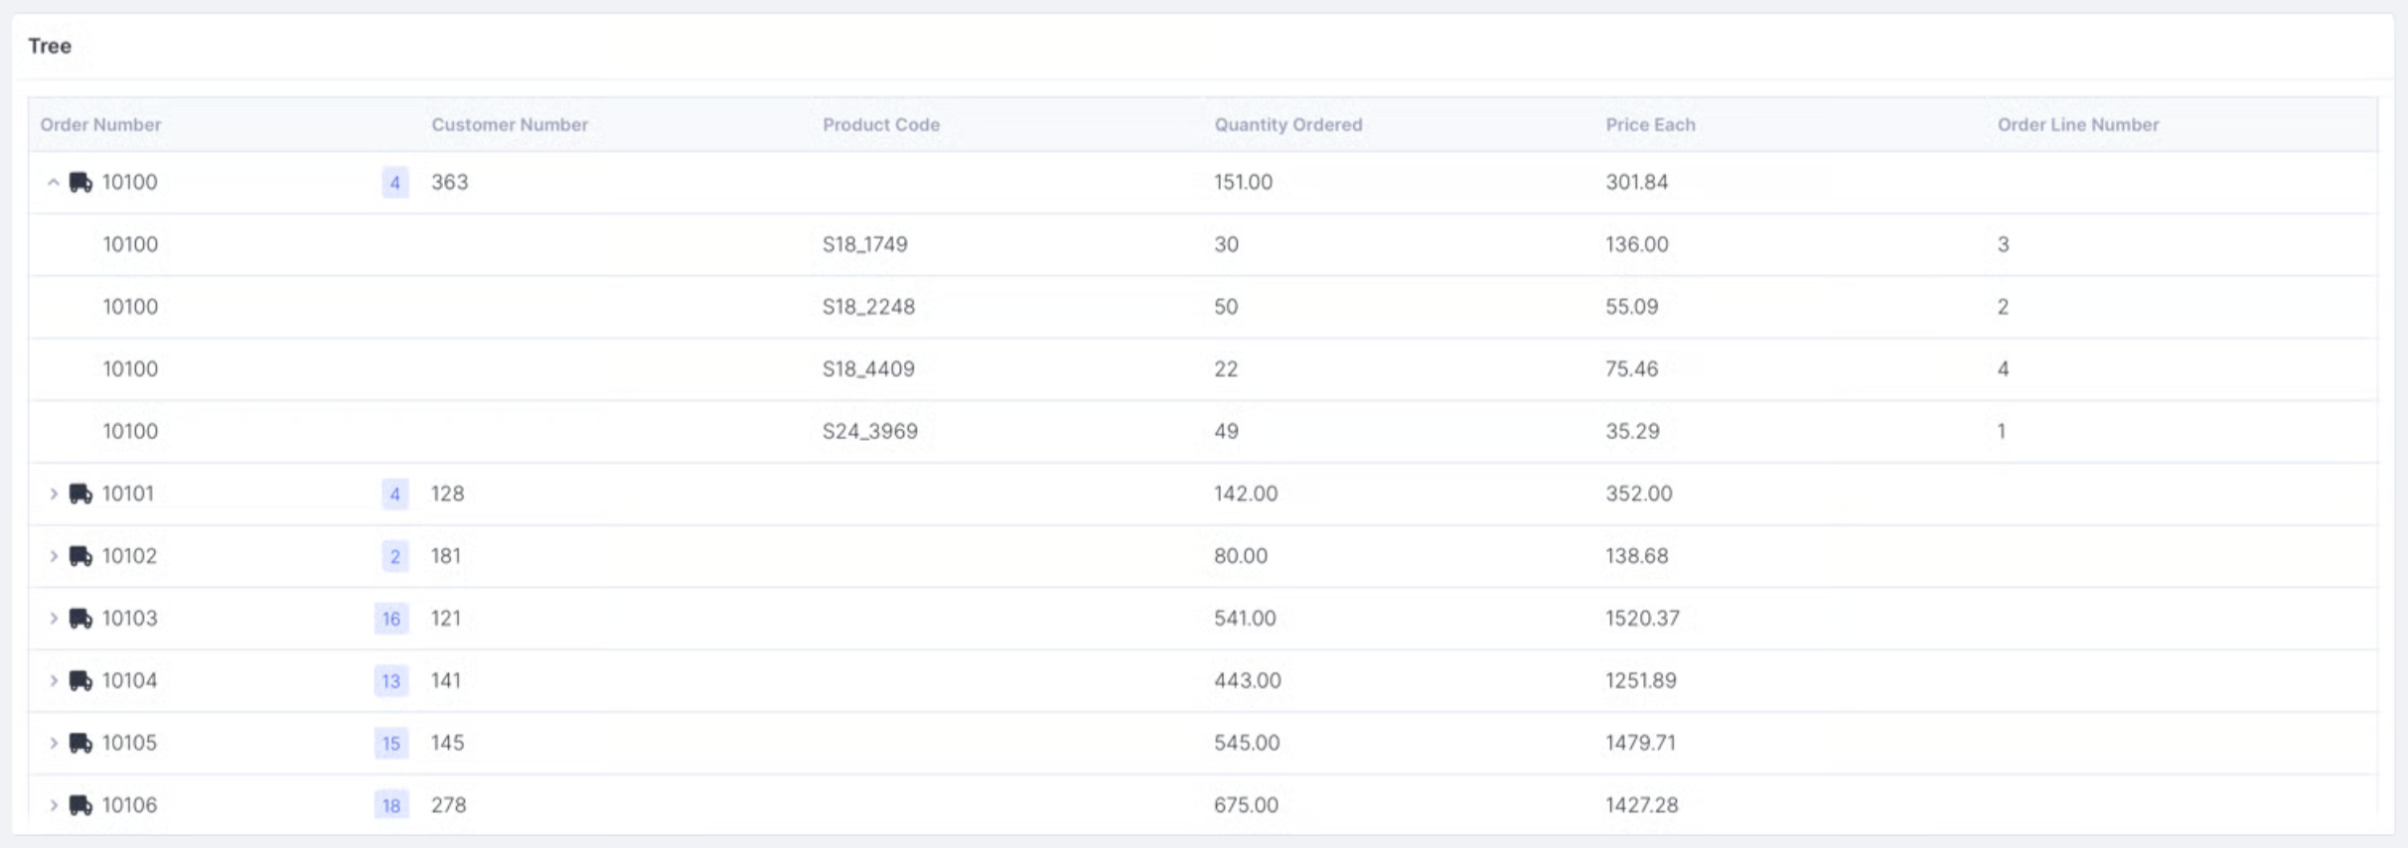Click the truck icon for order 10106
Image resolution: width=2408 pixels, height=848 pixels.
tap(80, 805)
